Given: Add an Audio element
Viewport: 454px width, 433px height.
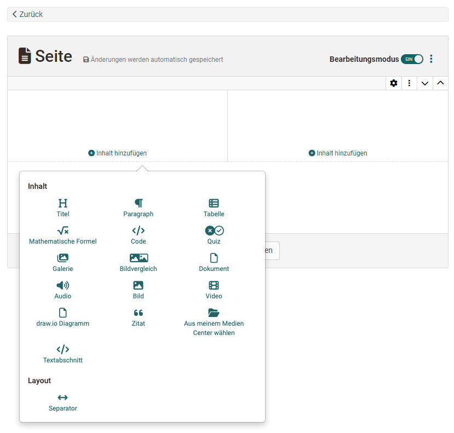Looking at the screenshot, I should click(x=63, y=290).
